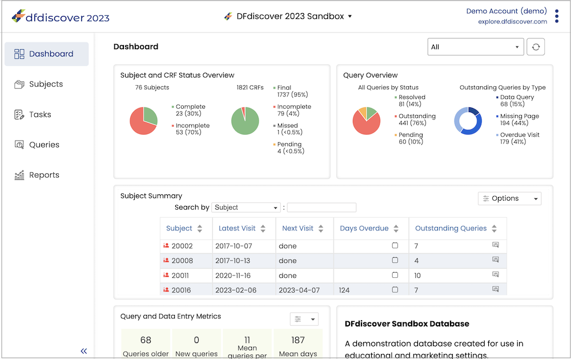Sort by the Days Overdue column arrows
Screen dimensions: 571x359
(396, 229)
